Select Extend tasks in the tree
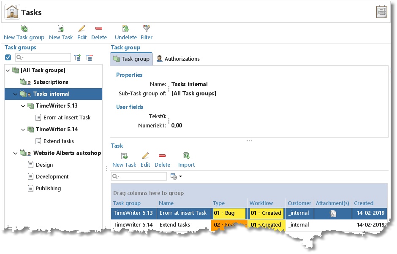 click(x=58, y=141)
